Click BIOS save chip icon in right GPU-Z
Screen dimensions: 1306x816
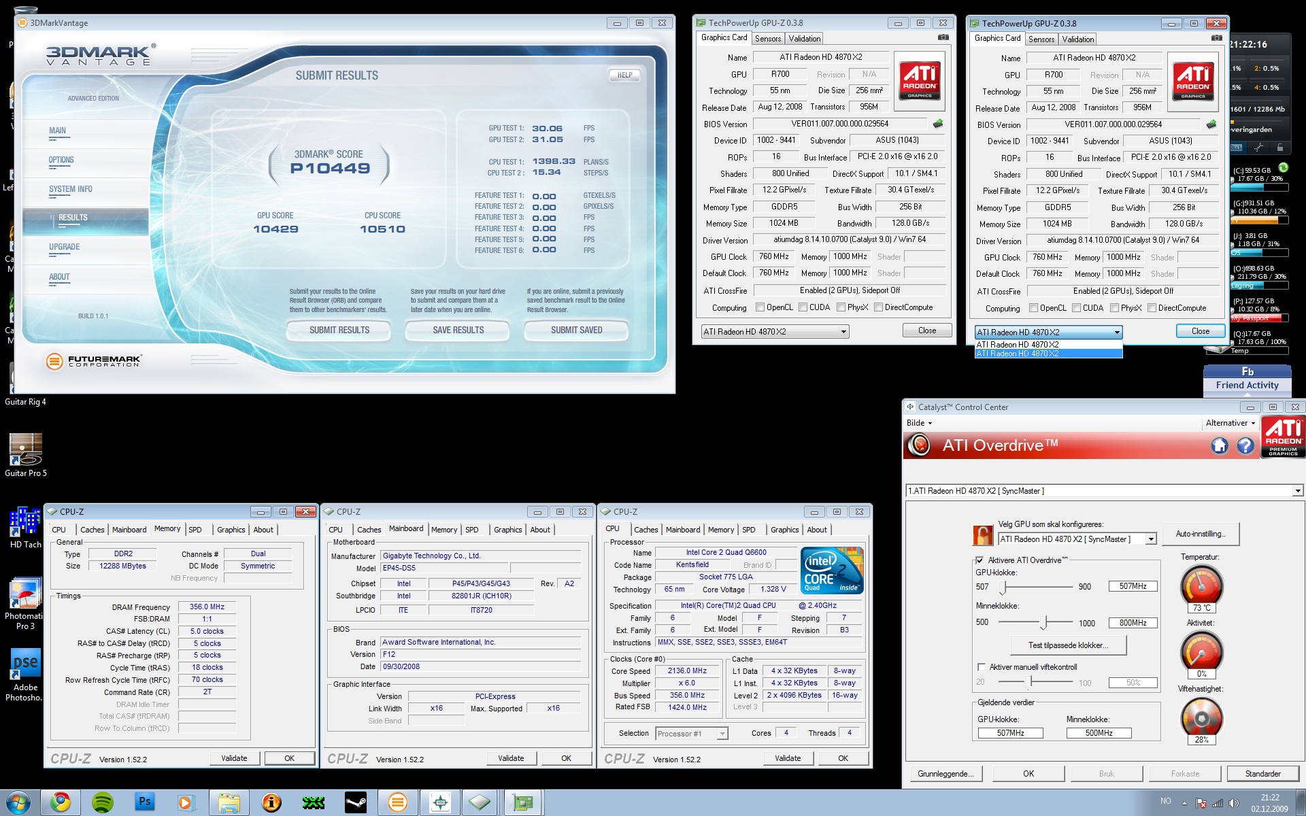[x=1211, y=124]
